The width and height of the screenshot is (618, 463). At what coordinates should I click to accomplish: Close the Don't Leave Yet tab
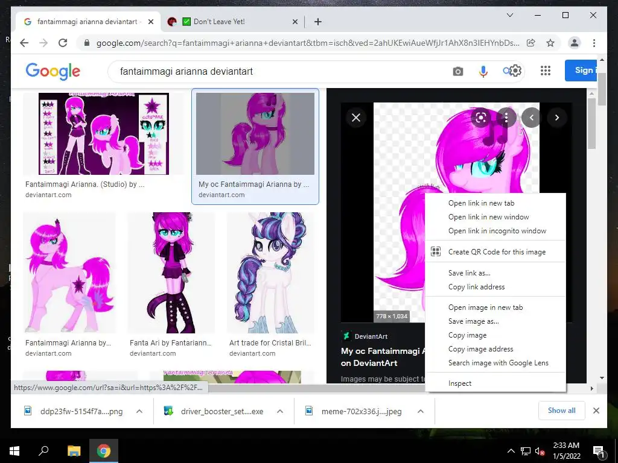pyautogui.click(x=295, y=22)
